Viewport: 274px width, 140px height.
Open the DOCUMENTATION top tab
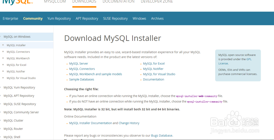click(x=118, y=2)
